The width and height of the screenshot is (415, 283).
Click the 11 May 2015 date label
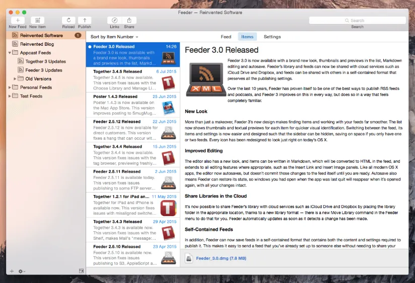tap(164, 197)
